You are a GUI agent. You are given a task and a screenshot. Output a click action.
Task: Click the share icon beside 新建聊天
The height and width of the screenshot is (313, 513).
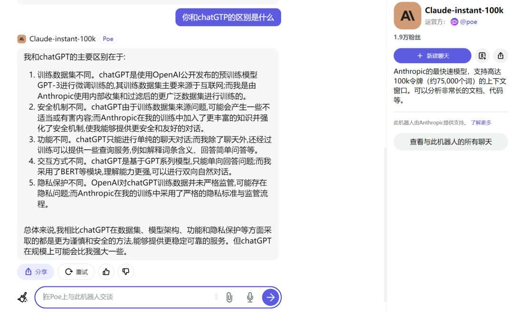(501, 56)
